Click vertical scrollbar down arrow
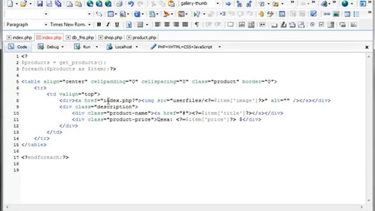This screenshot has height=211, width=375. tap(369, 200)
